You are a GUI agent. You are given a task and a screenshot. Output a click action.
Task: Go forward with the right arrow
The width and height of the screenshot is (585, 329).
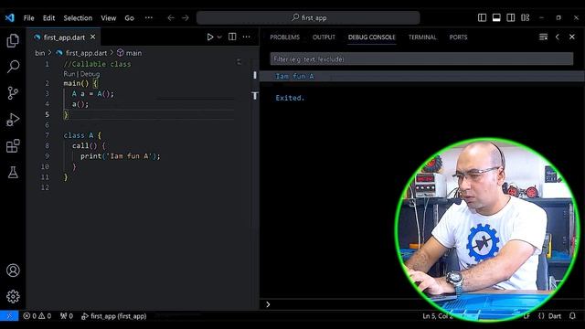pyautogui.click(x=186, y=18)
